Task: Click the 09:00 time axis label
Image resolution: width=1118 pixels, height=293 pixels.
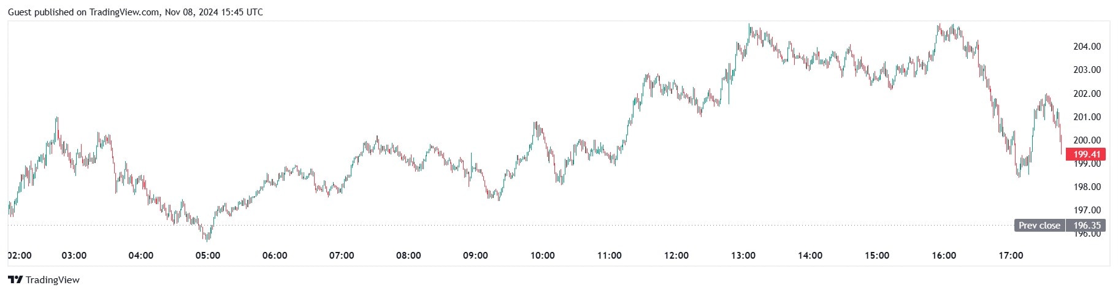Action: (475, 256)
